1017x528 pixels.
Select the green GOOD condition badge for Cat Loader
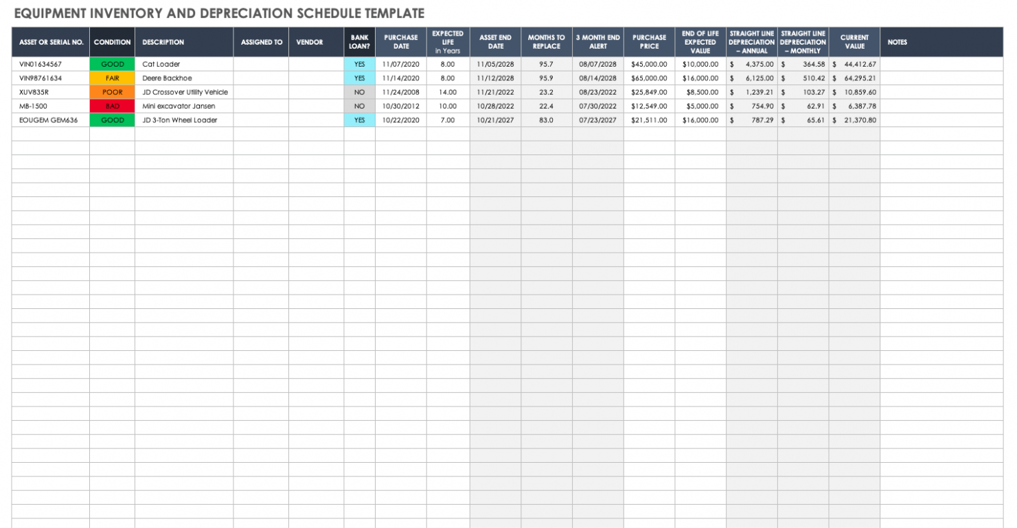[112, 64]
